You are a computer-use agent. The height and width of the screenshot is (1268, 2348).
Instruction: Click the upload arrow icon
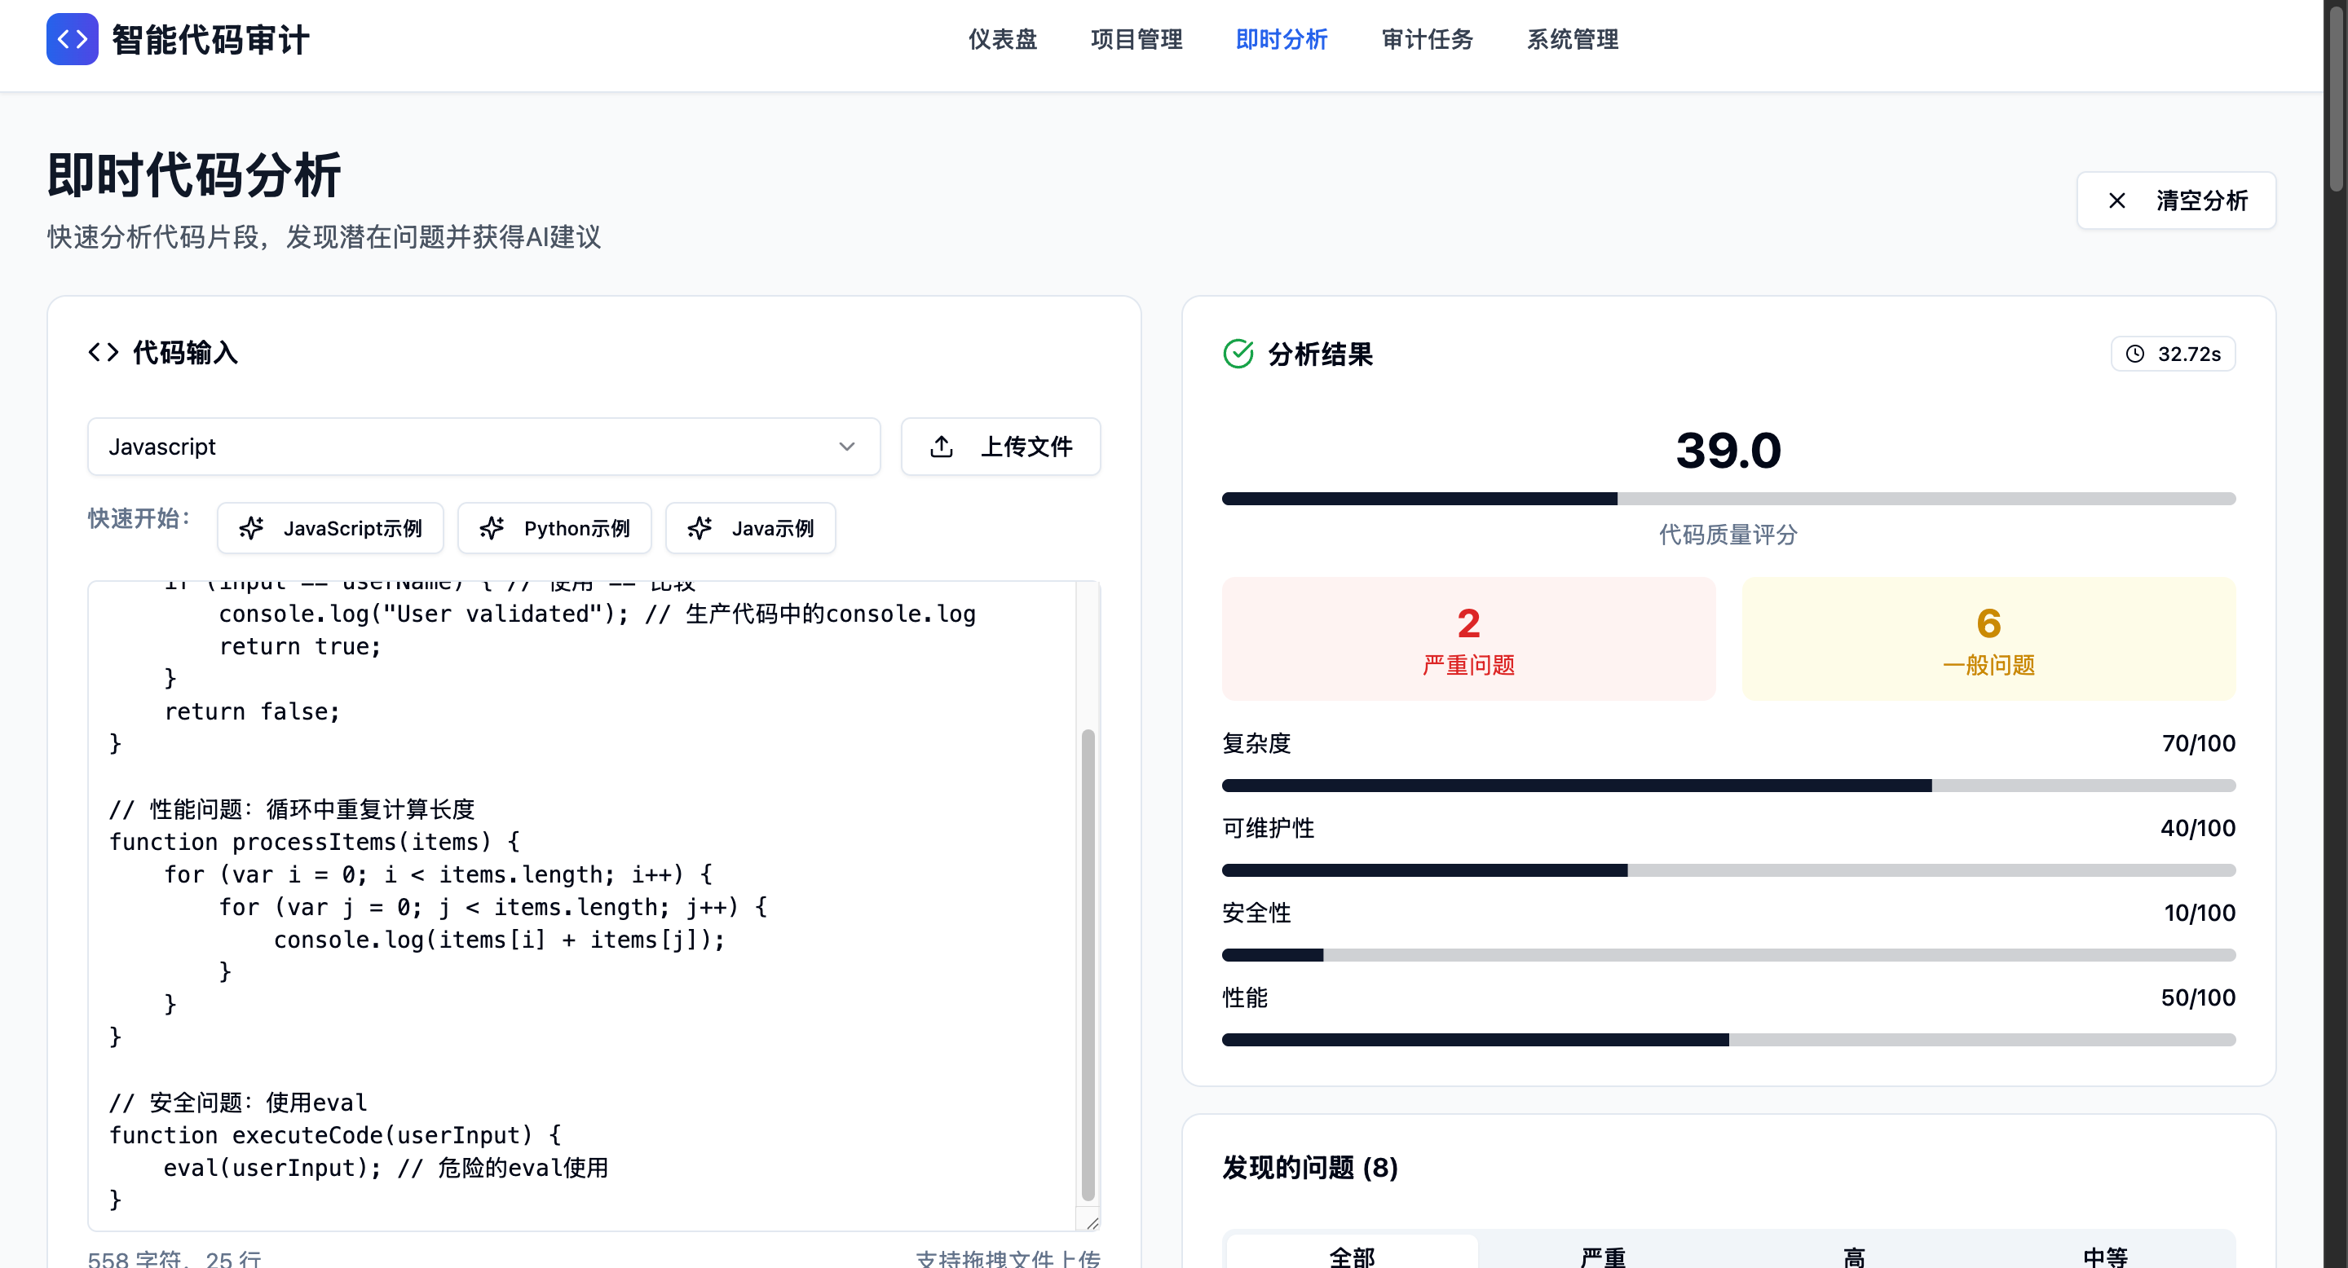pyautogui.click(x=942, y=447)
